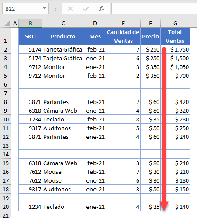Image resolution: width=197 pixels, height=218 pixels.
Task: Select Monitor cell in row 4
Action: click(63, 67)
